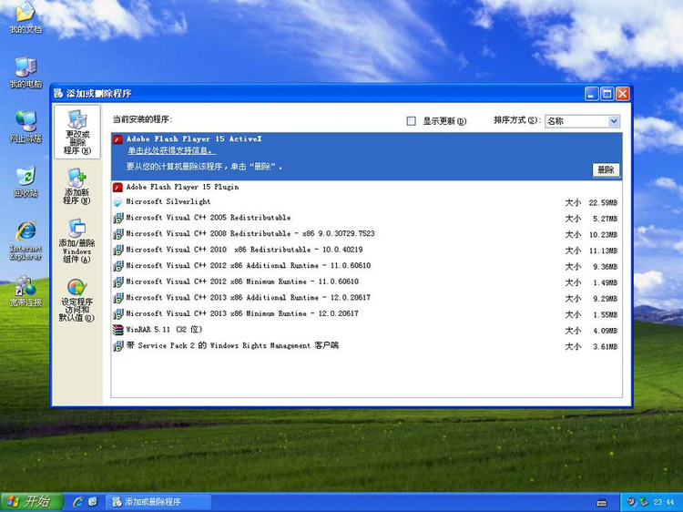Click the Visual C++ 2012 Minimum Runtime icon

point(117,282)
